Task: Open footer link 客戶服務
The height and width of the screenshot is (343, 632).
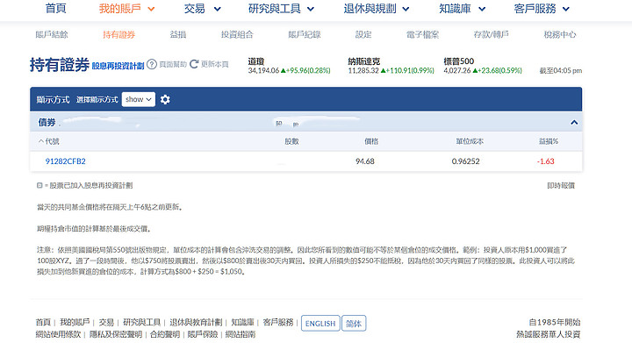Action: click(x=277, y=322)
